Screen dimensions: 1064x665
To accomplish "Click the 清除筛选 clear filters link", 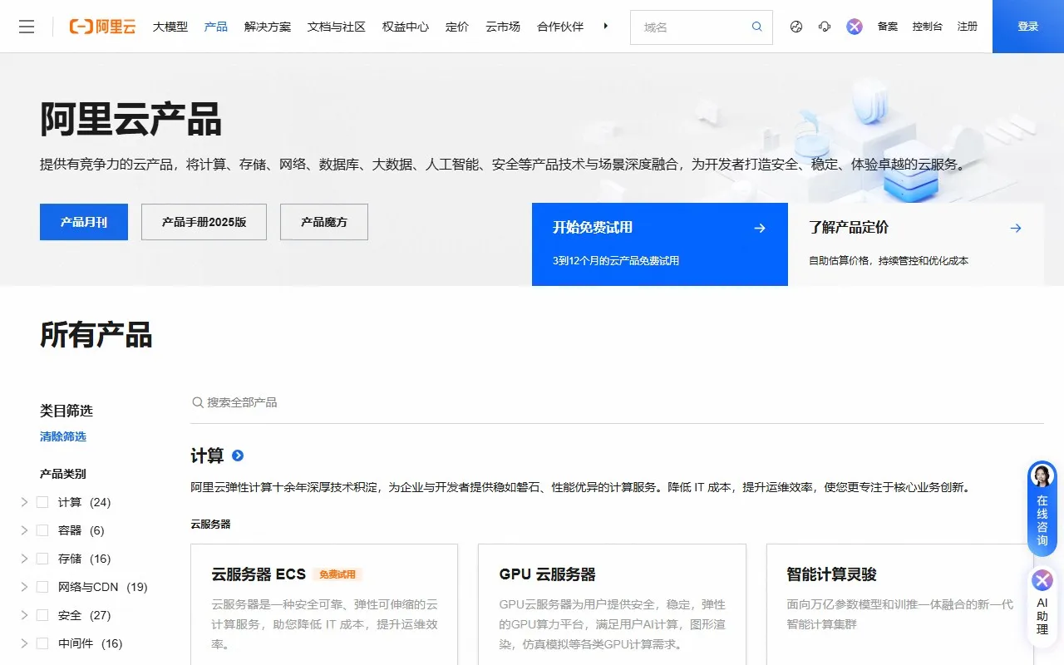I will click(x=62, y=436).
